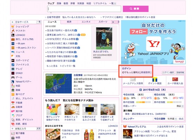Viewport: 193px width, 140px height.
Task: Click the search text input field
Action: click(84, 9)
